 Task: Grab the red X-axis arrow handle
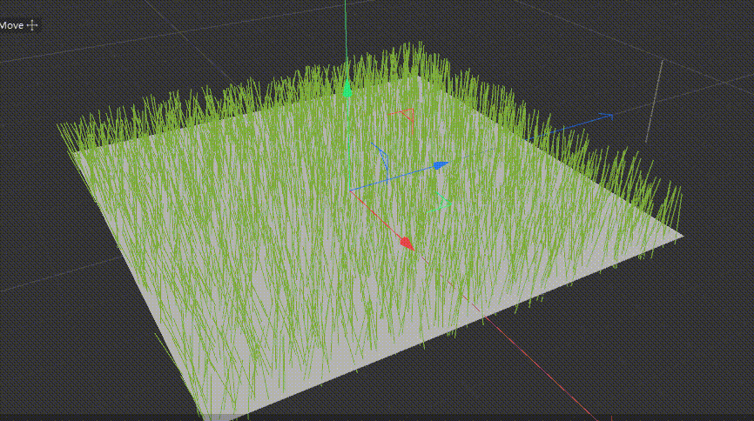pyautogui.click(x=407, y=244)
